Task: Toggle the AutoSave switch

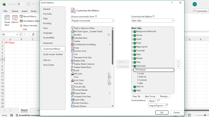Action: [x=21, y=4]
